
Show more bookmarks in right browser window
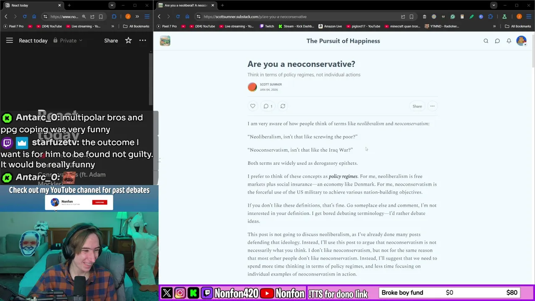[x=494, y=26]
